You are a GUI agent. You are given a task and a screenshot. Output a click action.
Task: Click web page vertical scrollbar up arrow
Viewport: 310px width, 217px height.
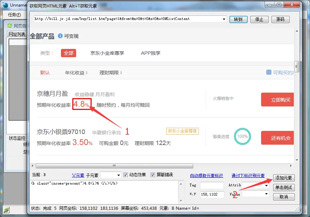pyautogui.click(x=297, y=31)
